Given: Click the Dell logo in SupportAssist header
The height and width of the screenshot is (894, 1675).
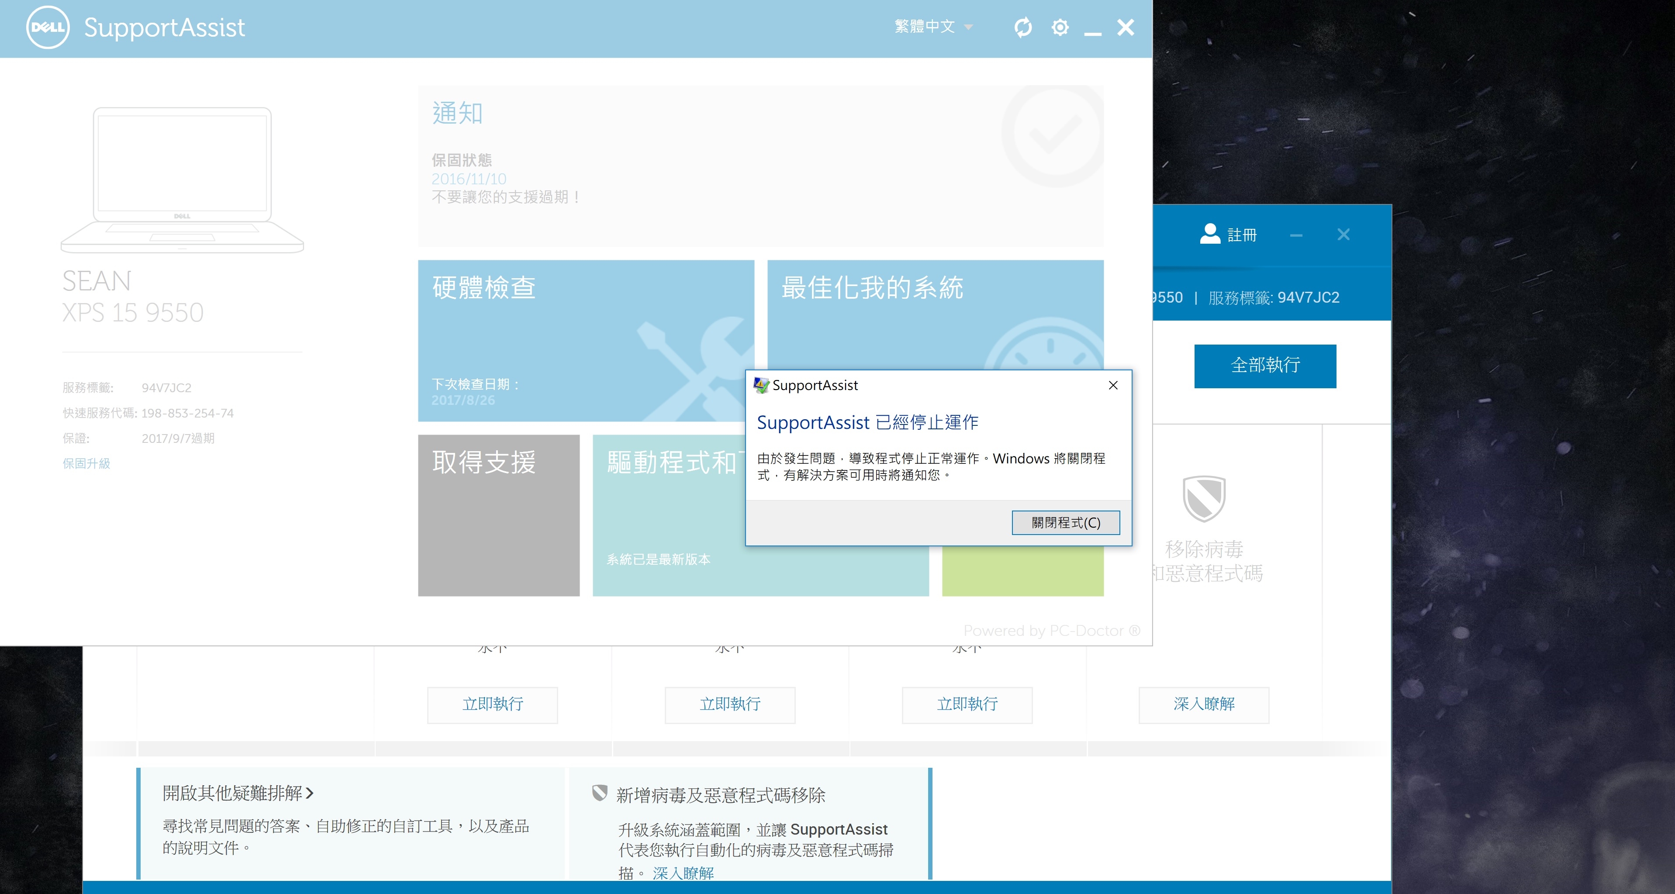Looking at the screenshot, I should (x=48, y=28).
